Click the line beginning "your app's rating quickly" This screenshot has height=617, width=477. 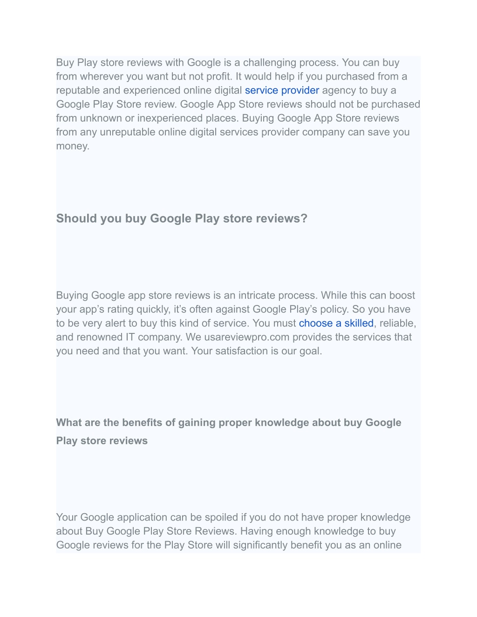point(233,310)
